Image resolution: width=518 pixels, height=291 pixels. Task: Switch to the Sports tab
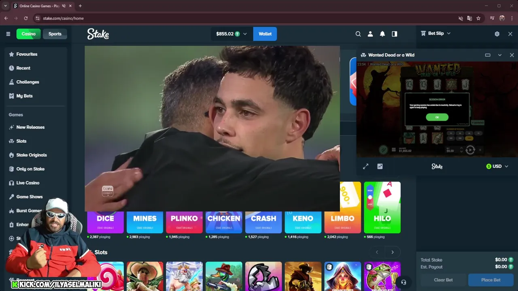tap(55, 34)
